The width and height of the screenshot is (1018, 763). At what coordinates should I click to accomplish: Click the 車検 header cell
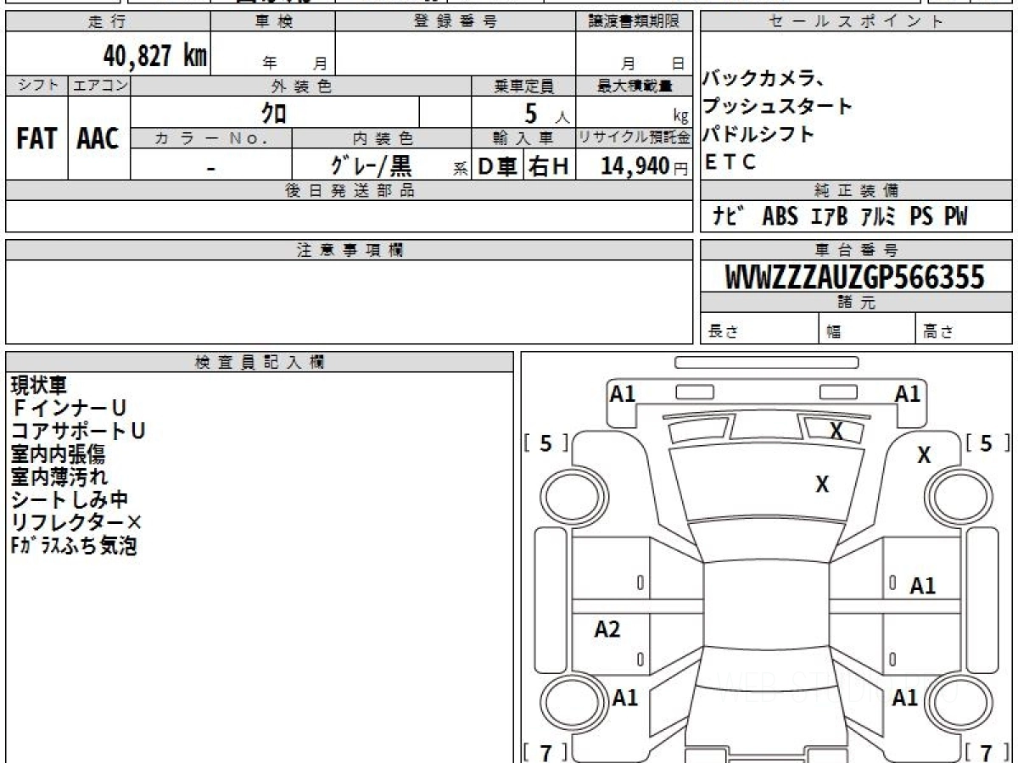coord(273,22)
